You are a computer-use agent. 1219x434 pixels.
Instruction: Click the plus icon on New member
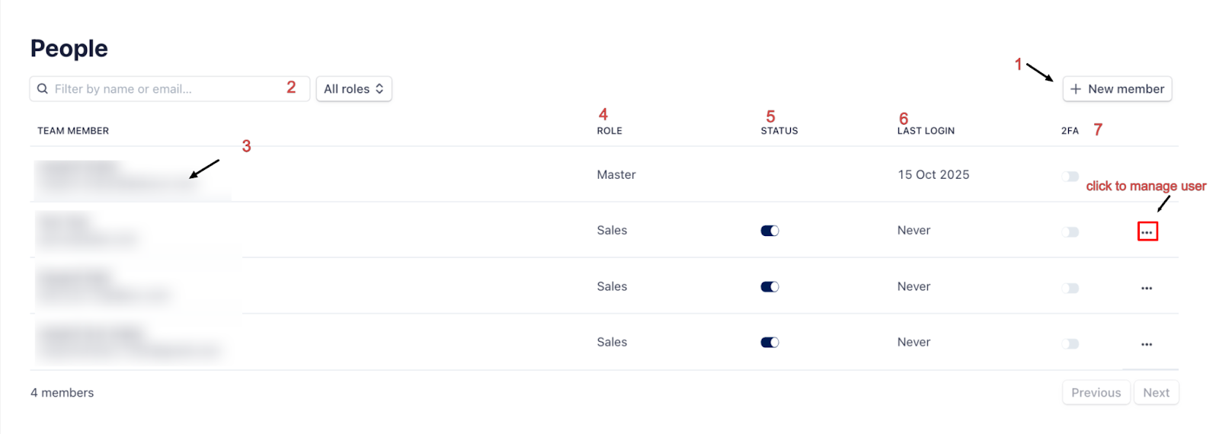coord(1075,89)
